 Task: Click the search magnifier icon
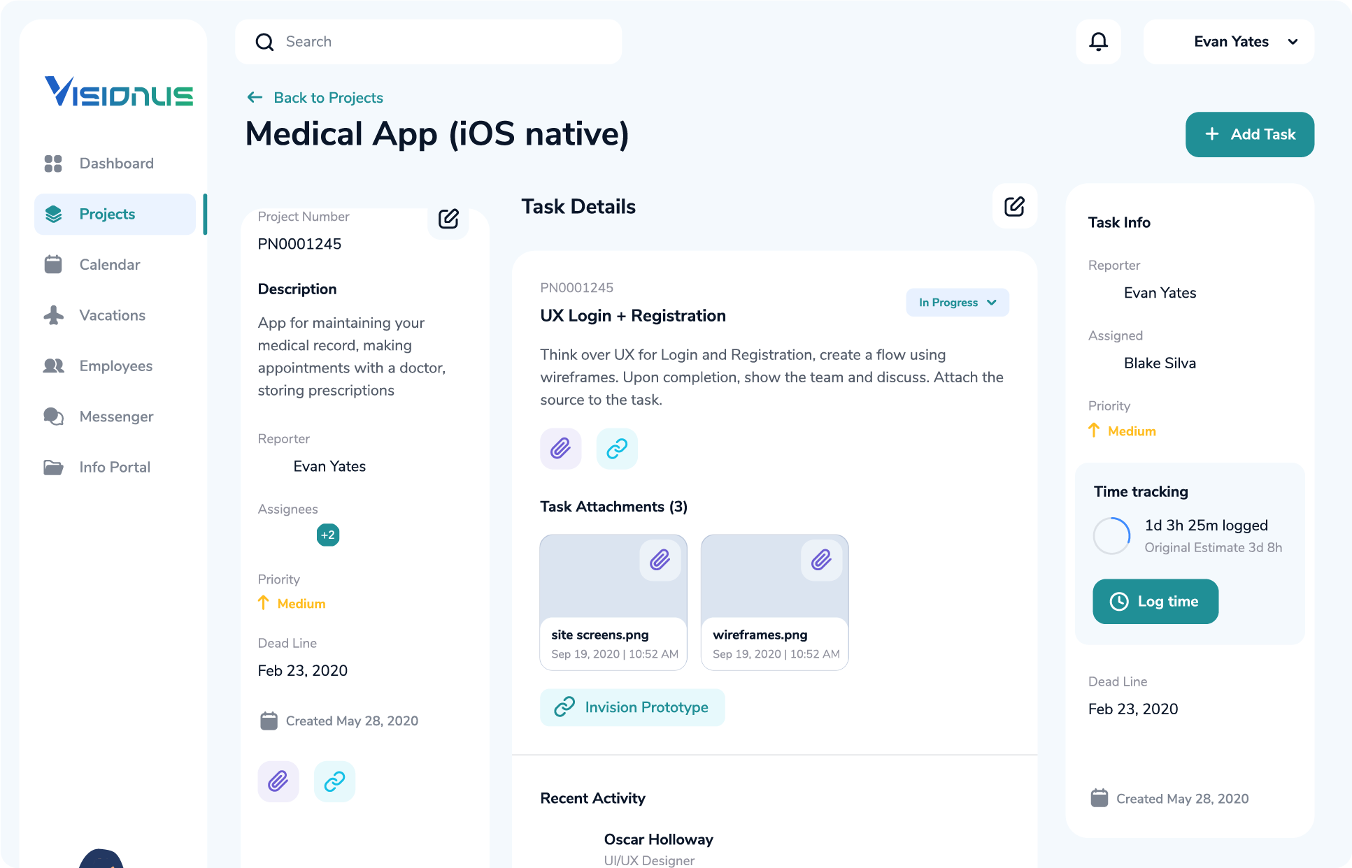click(264, 41)
